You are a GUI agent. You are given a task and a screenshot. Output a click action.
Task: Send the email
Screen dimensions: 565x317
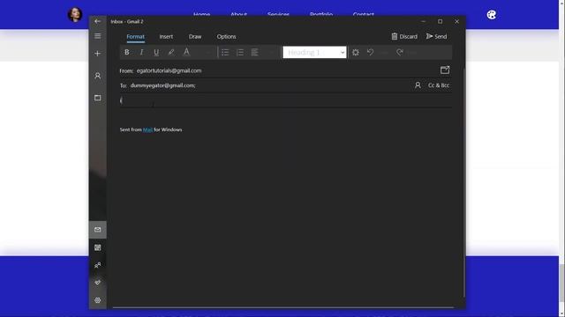coord(436,36)
